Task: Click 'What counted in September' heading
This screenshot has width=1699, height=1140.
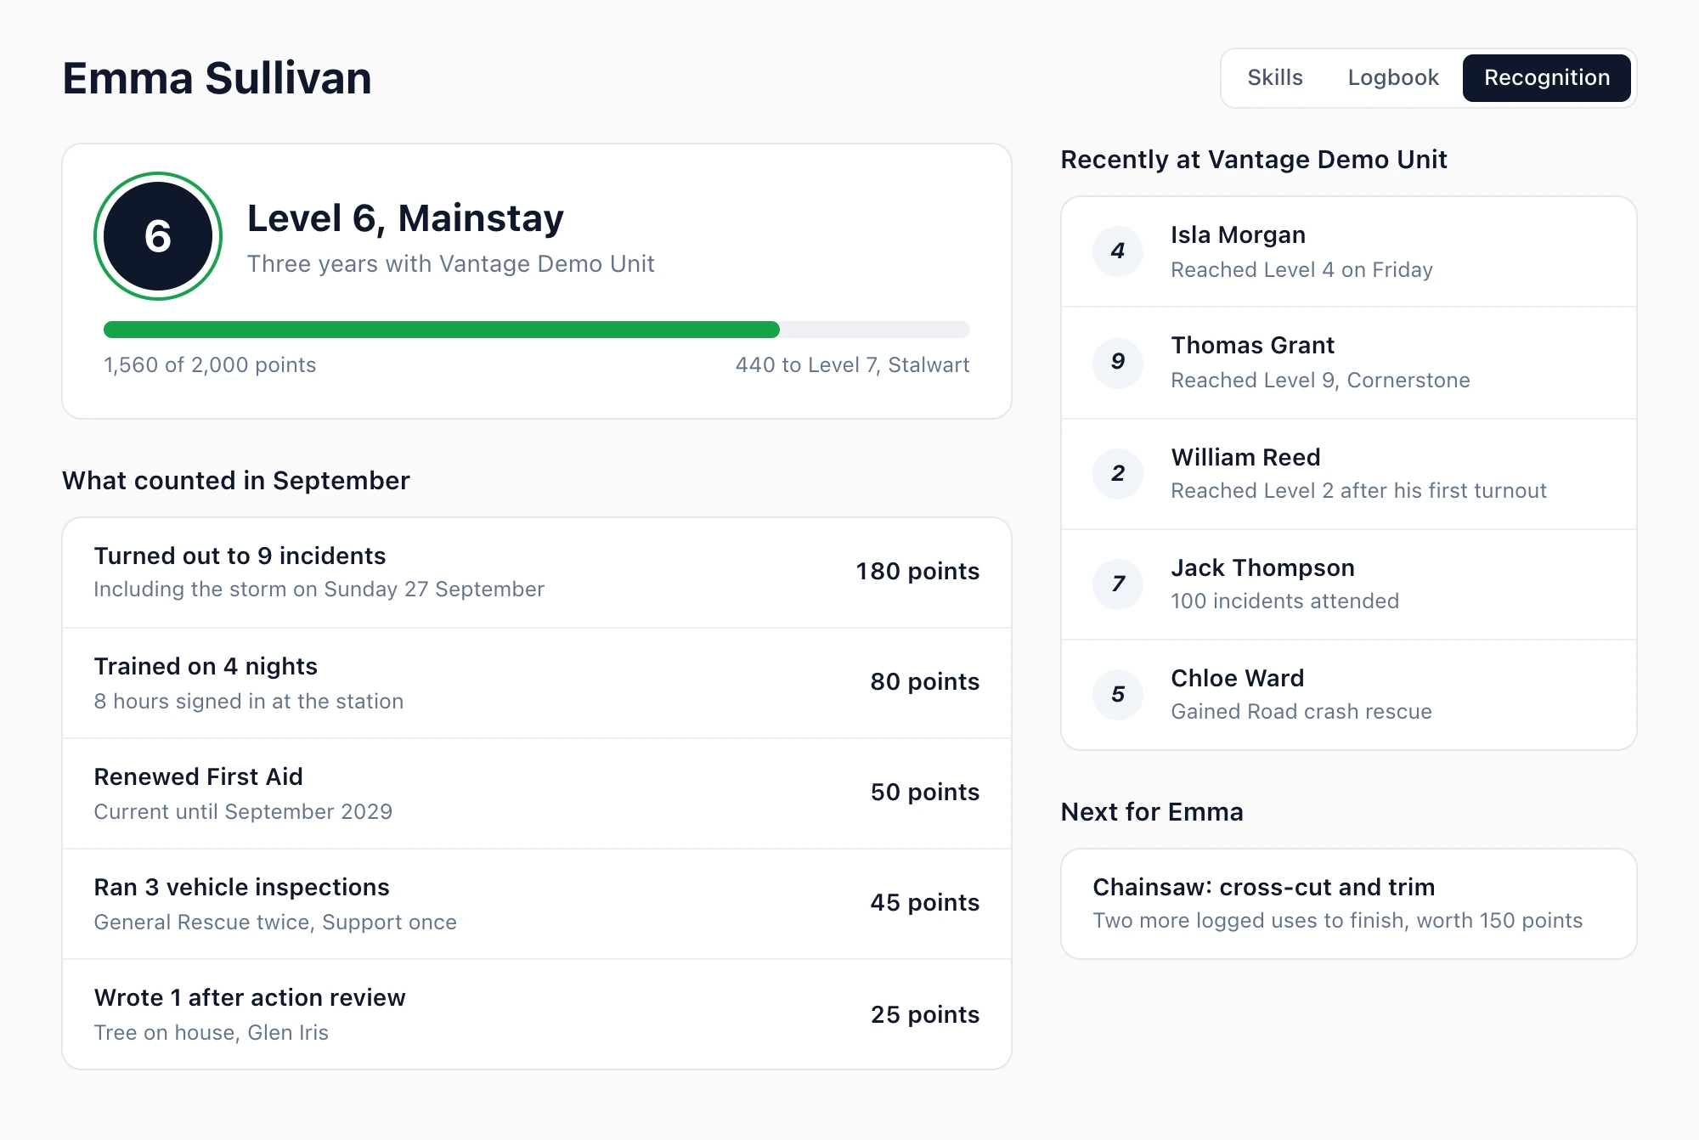Action: [x=235, y=481]
